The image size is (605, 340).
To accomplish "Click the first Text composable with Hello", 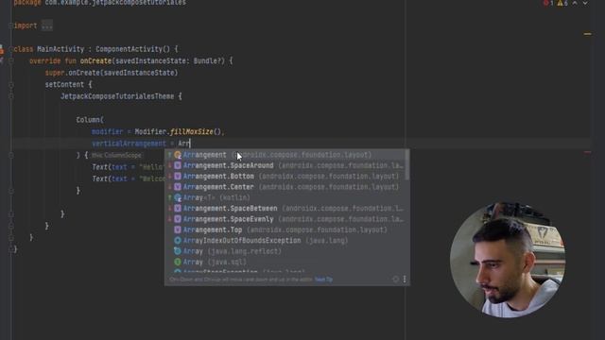I will (129, 167).
